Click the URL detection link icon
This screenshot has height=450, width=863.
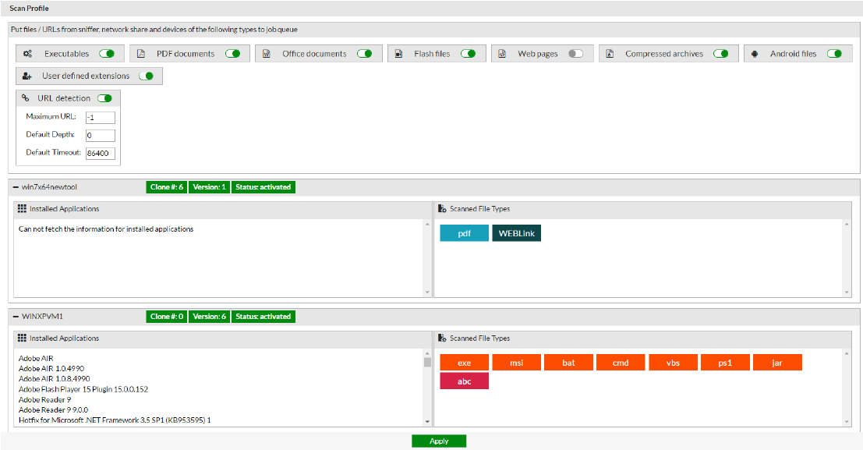(25, 98)
